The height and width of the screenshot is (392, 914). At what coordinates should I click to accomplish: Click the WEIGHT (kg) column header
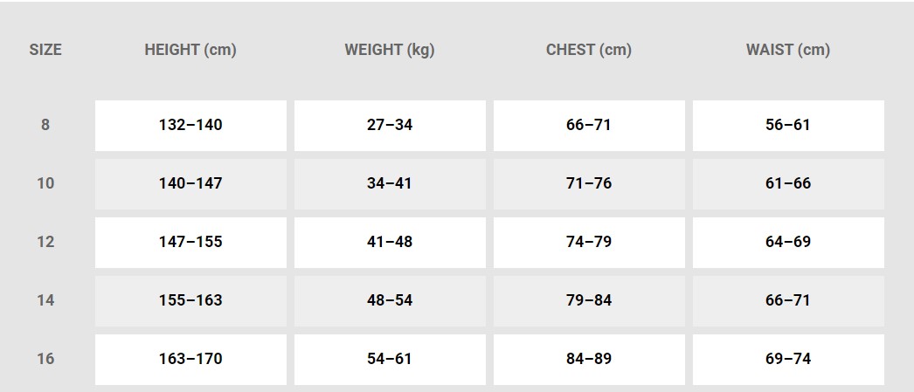point(390,50)
